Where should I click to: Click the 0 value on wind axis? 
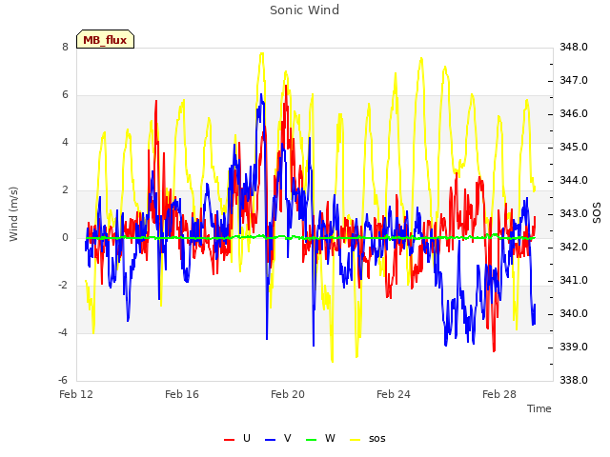coord(65,237)
